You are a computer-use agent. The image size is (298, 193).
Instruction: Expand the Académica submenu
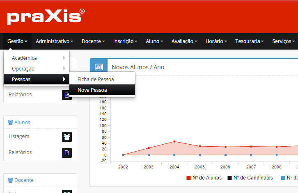pos(37,58)
